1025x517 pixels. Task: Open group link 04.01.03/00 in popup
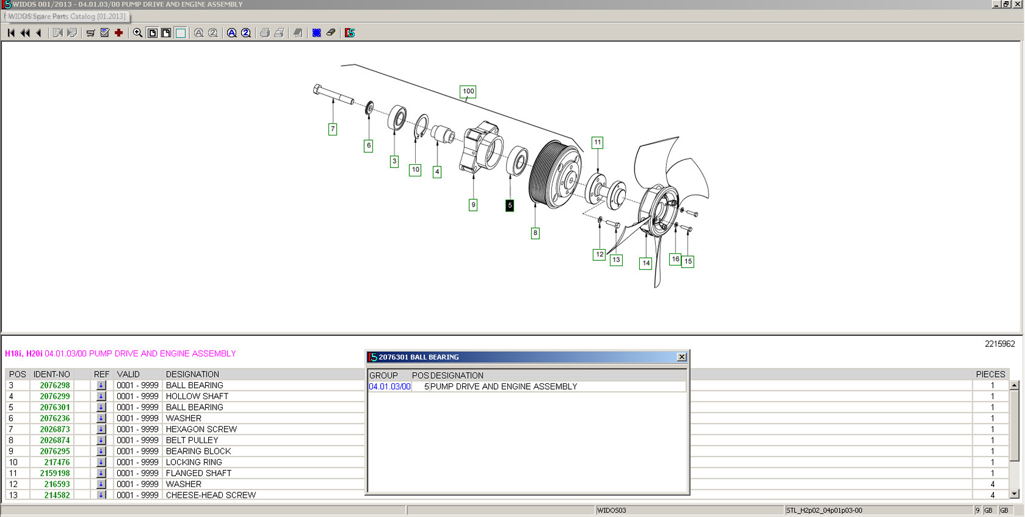click(x=389, y=387)
